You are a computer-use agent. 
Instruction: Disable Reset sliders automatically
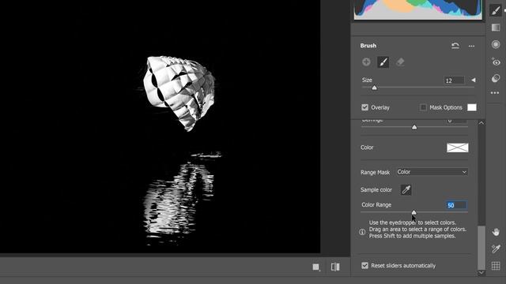(364, 266)
